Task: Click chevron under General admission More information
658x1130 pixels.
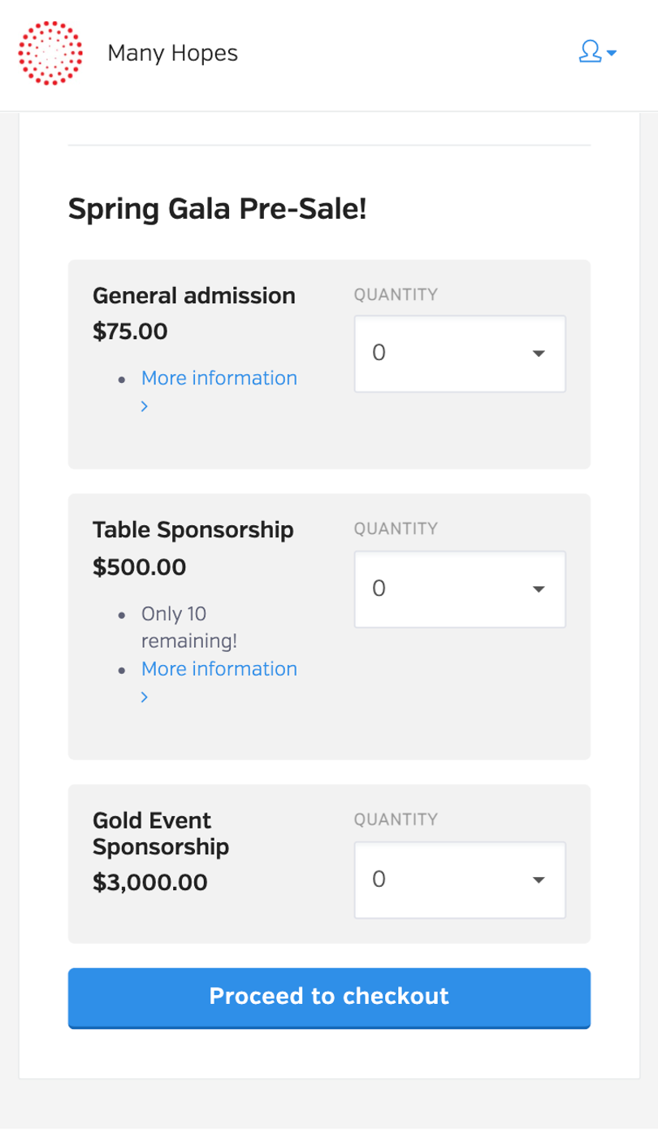Action: 145,406
